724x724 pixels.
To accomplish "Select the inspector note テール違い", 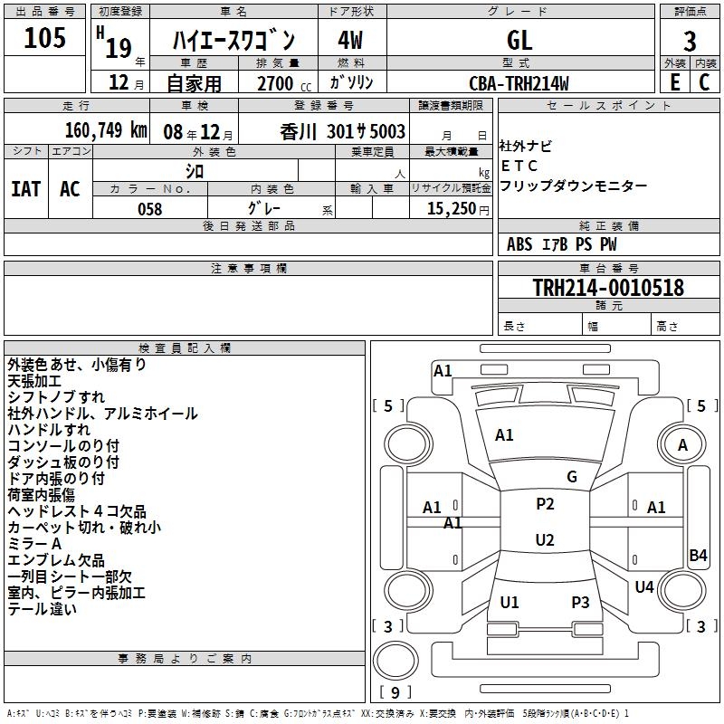I will [x=42, y=609].
